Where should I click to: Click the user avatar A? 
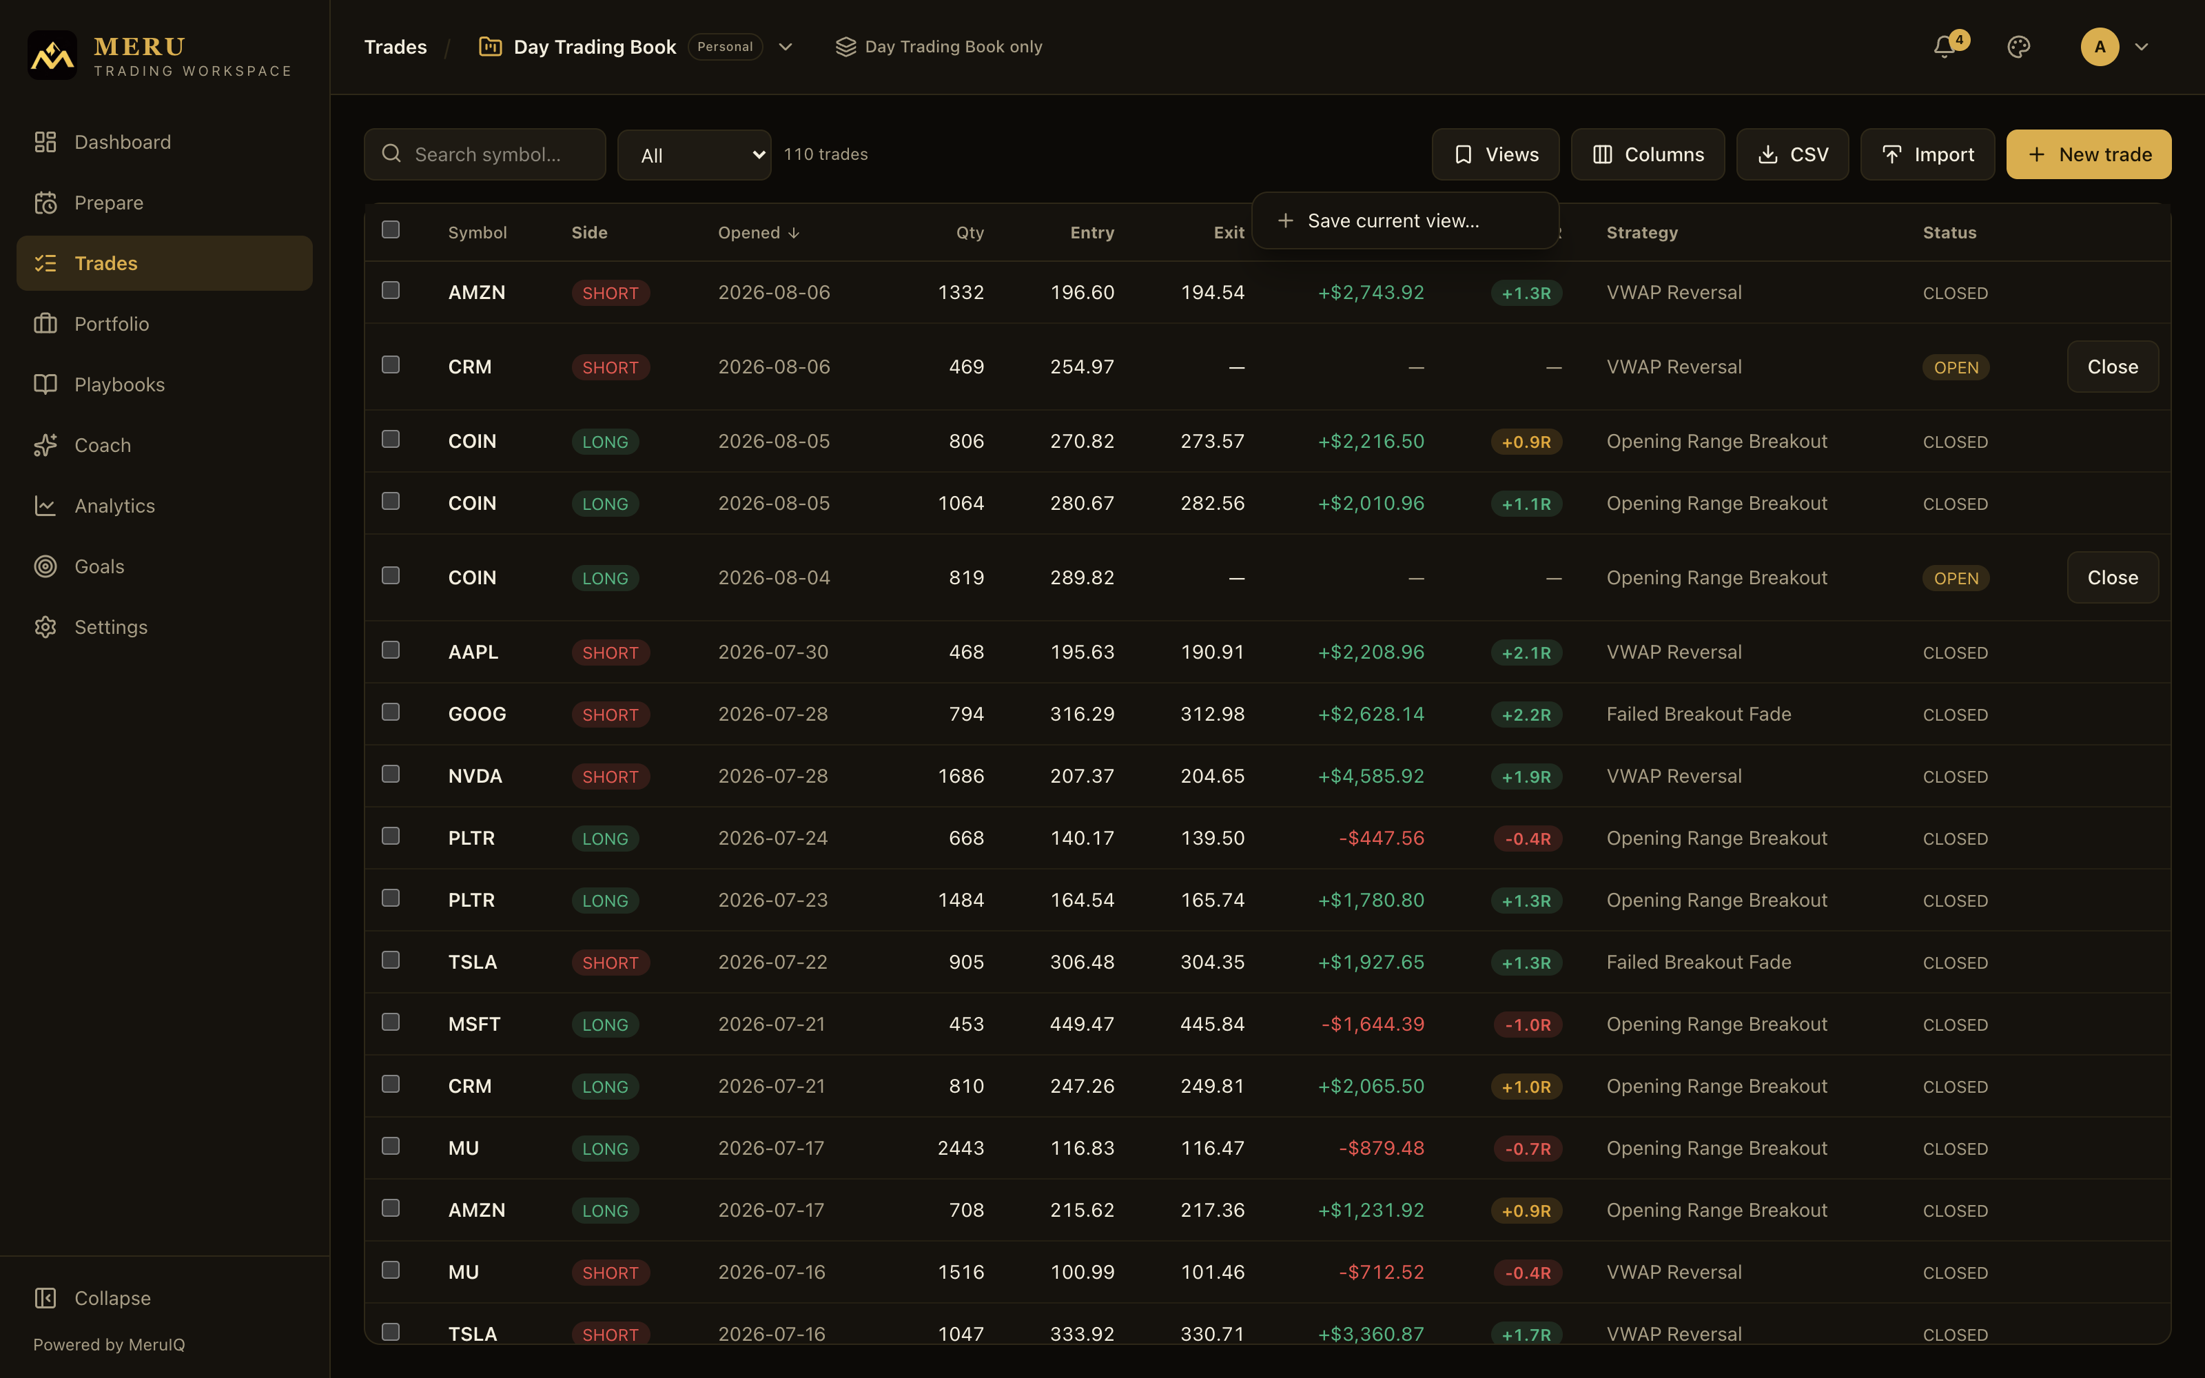click(2100, 46)
